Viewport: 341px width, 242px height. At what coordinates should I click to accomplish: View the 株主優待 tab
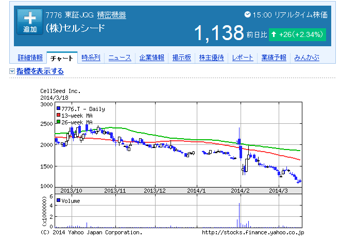211,58
